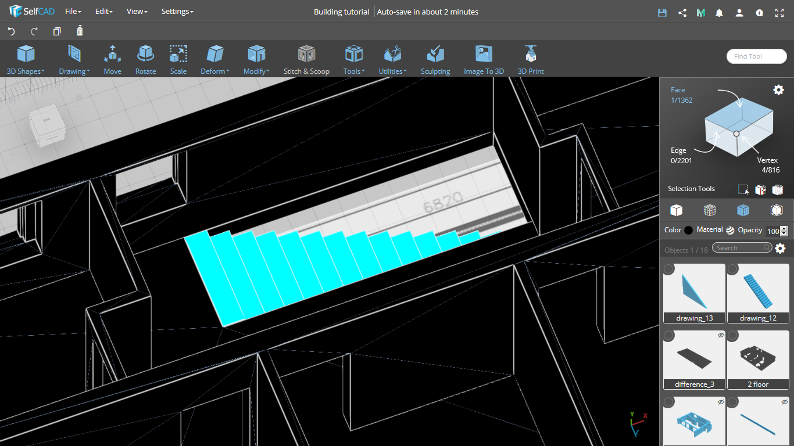Click the info help icon

coord(759,12)
